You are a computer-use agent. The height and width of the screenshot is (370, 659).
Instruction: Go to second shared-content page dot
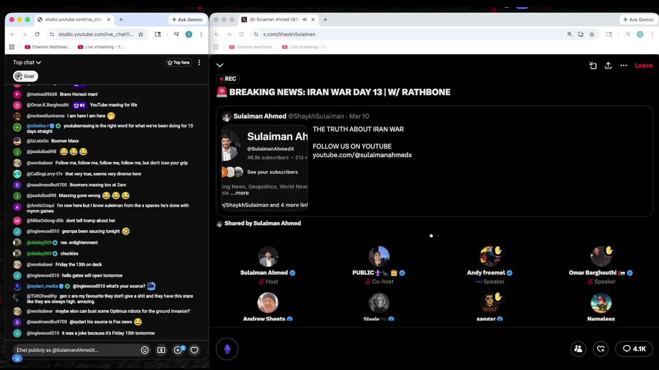(x=438, y=236)
